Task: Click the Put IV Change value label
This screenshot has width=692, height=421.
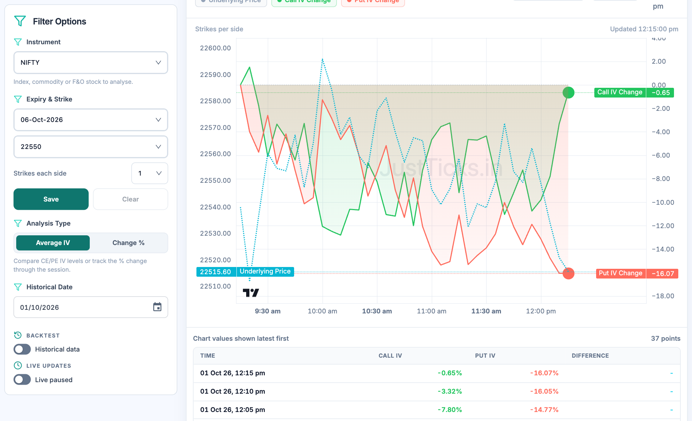Action: (x=637, y=273)
